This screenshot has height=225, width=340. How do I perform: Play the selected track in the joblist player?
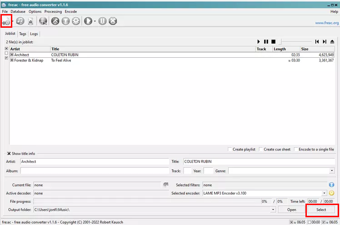tap(259, 42)
